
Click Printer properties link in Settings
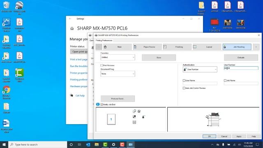pyautogui.click(x=78, y=73)
